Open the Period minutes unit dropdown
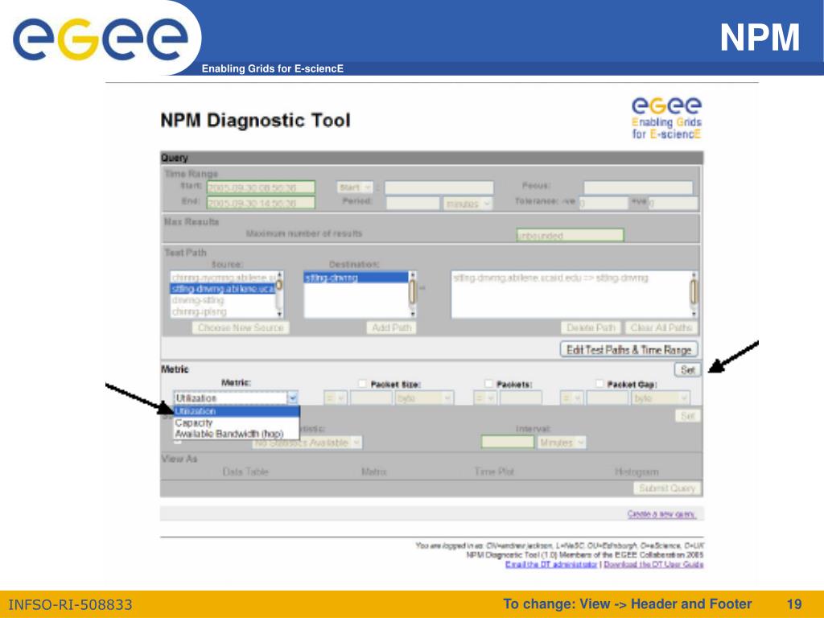 click(468, 203)
